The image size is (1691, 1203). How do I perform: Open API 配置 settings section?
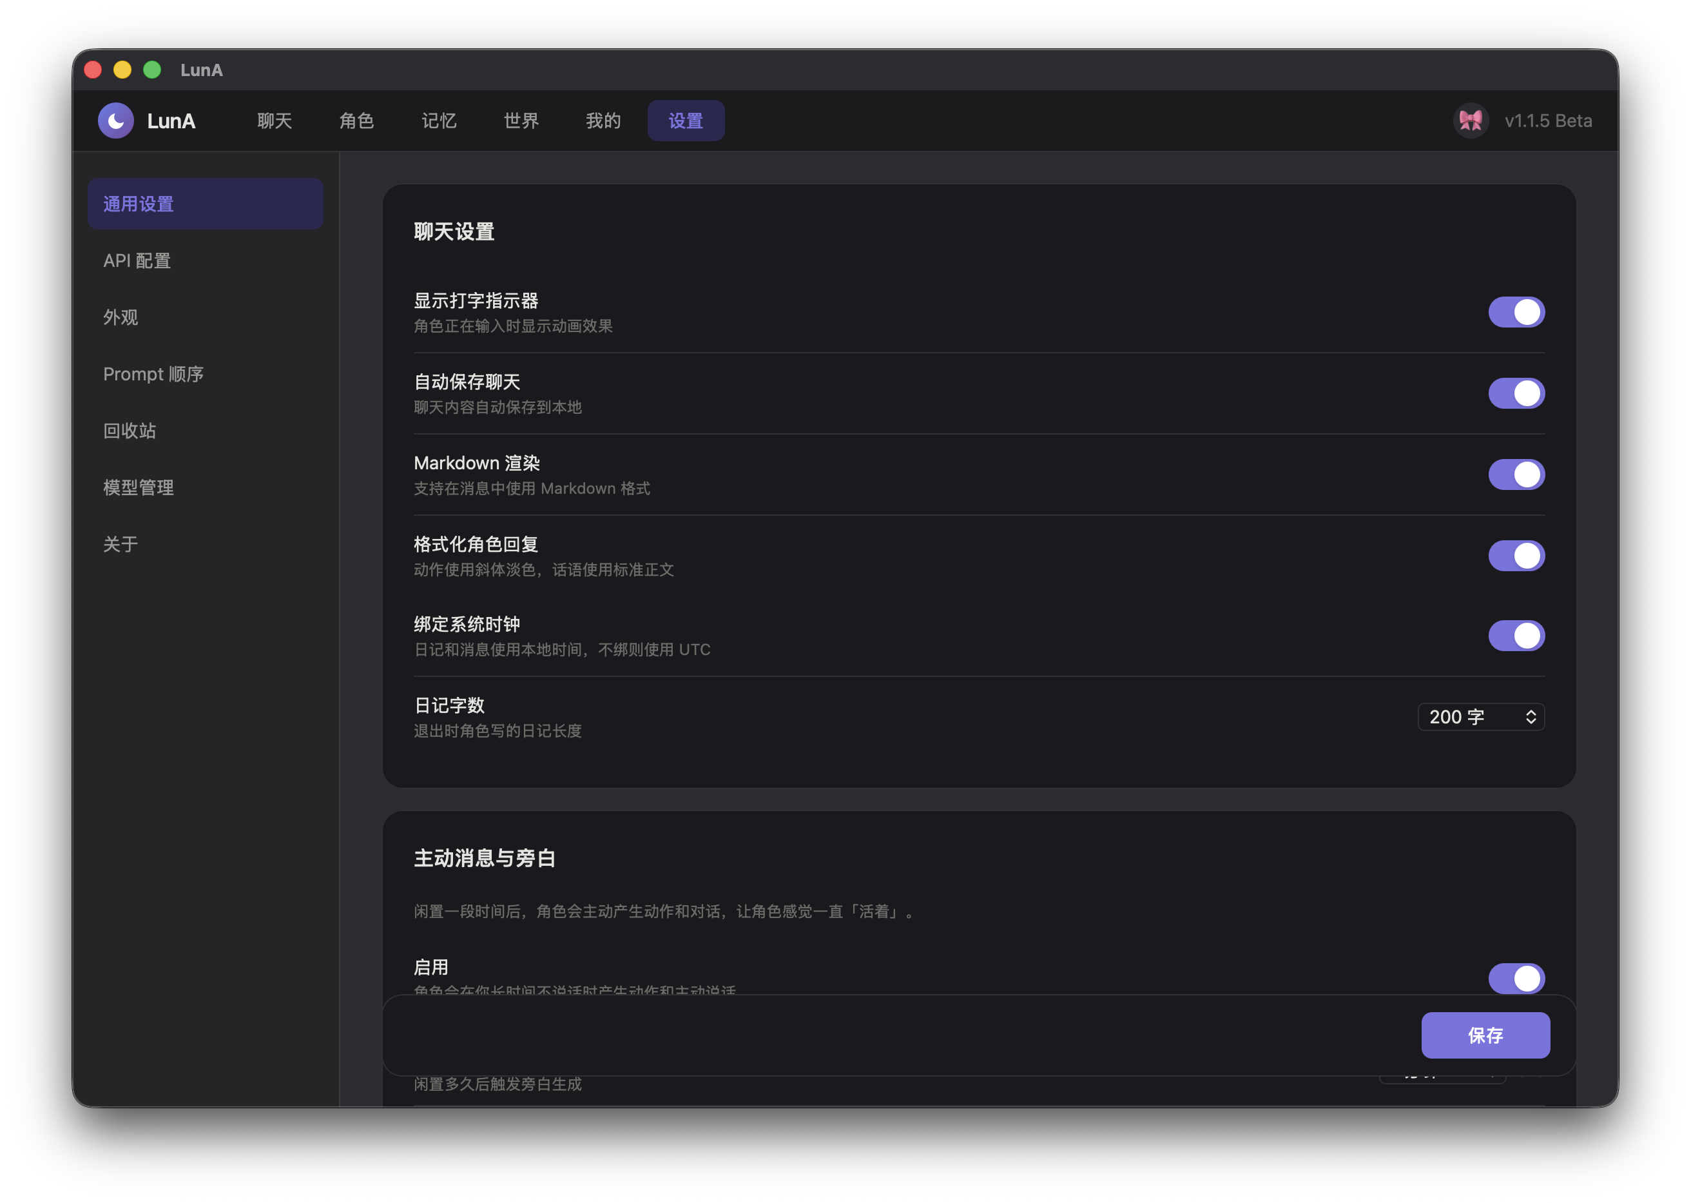[205, 260]
